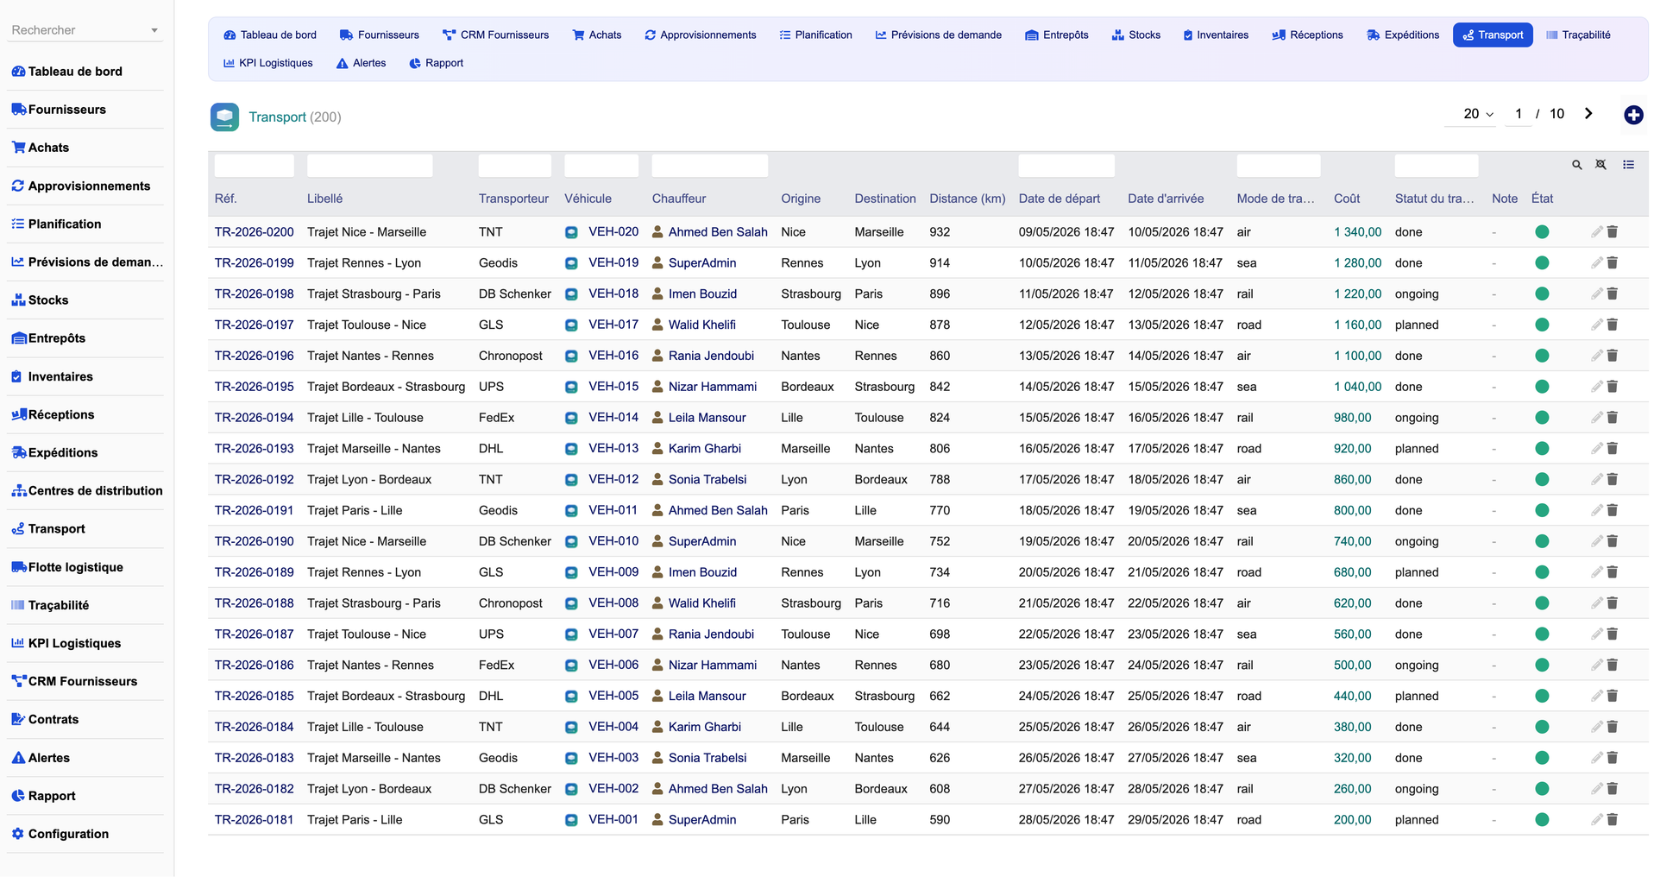Click the search magnifier icon in filter row

[1576, 165]
